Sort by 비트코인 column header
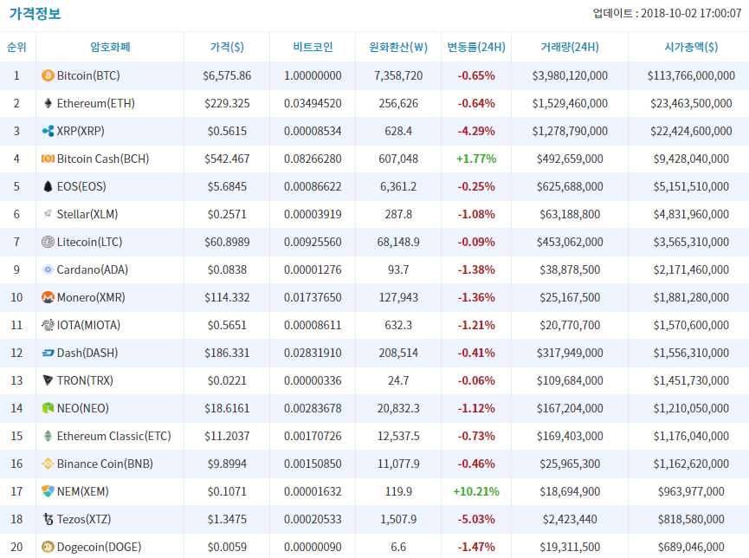The height and width of the screenshot is (558, 749). tap(313, 47)
